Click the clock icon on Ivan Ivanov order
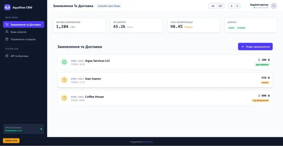This screenshot has width=283, height=146. 64,80
